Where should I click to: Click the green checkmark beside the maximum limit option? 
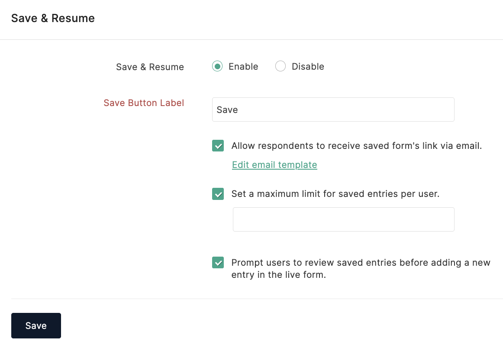tap(218, 194)
